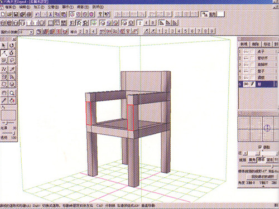This screenshot has height=209, width=279.
Task: Select the layer 1 桌子 row
Action: pyautogui.click(x=258, y=52)
